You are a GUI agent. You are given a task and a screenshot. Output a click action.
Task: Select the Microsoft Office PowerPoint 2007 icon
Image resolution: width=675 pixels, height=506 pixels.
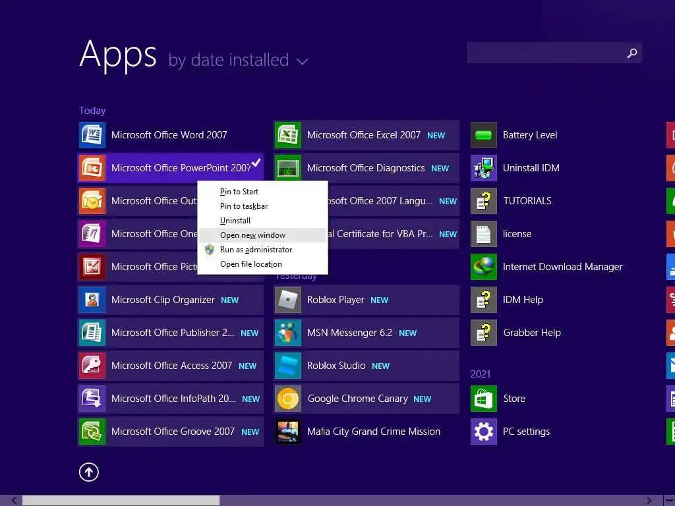(x=92, y=168)
